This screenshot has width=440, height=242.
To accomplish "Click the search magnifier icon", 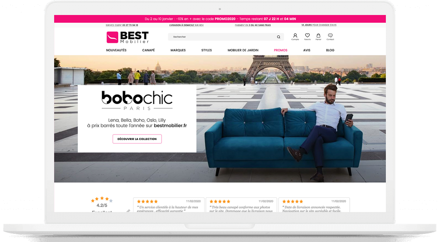I will 278,37.
